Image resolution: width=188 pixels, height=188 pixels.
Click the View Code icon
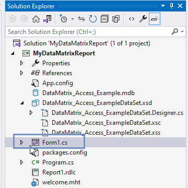click(132, 19)
